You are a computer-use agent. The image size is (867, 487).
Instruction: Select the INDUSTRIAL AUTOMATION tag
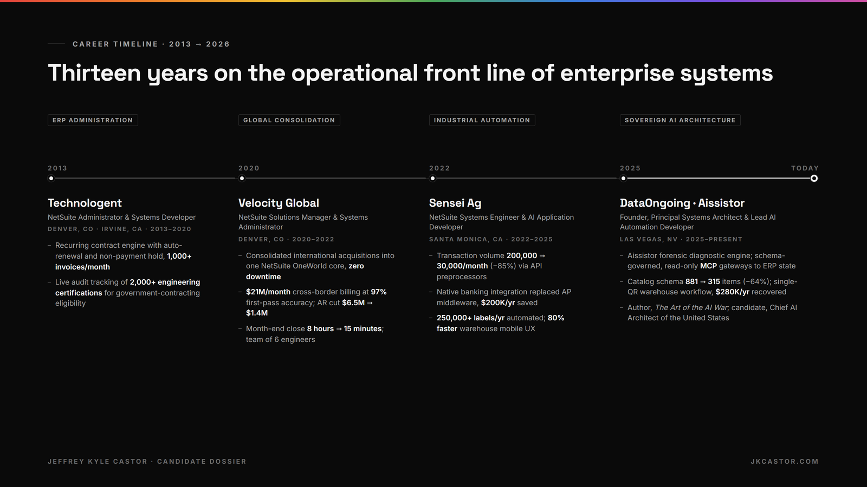click(482, 120)
